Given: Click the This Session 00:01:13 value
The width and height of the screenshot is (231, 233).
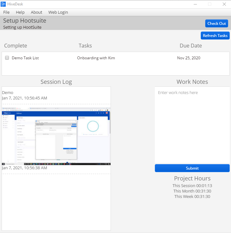Looking at the screenshot, I should click(x=192, y=186).
